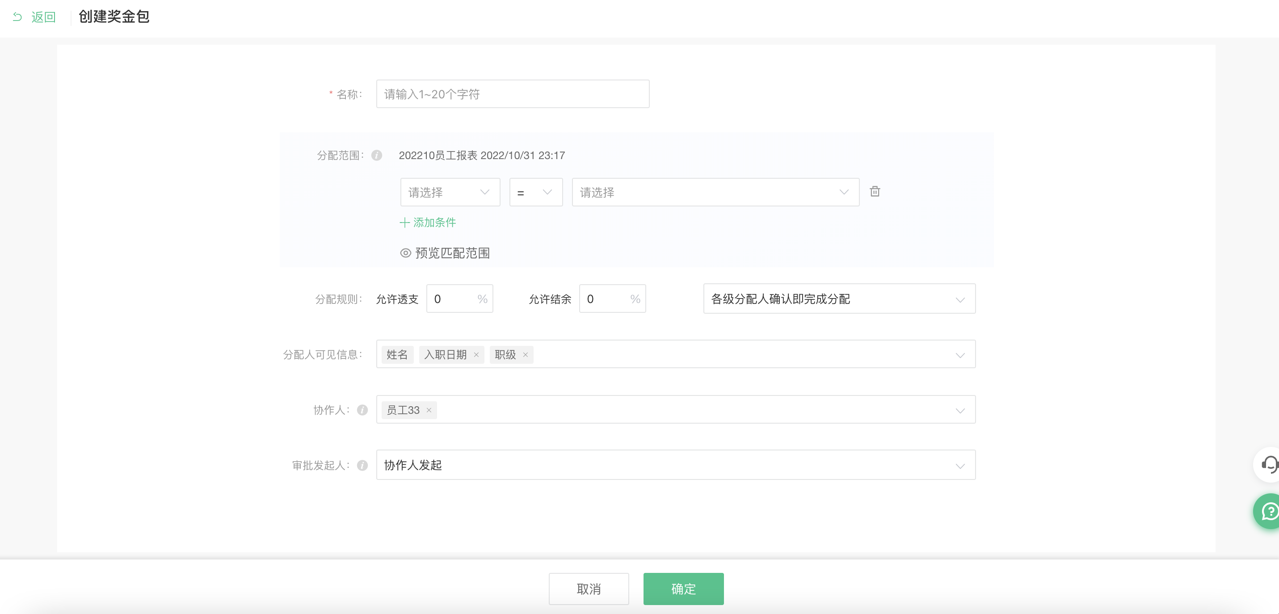Open the wide 请选择 condition value dropdown
This screenshot has width=1279, height=614.
click(715, 192)
